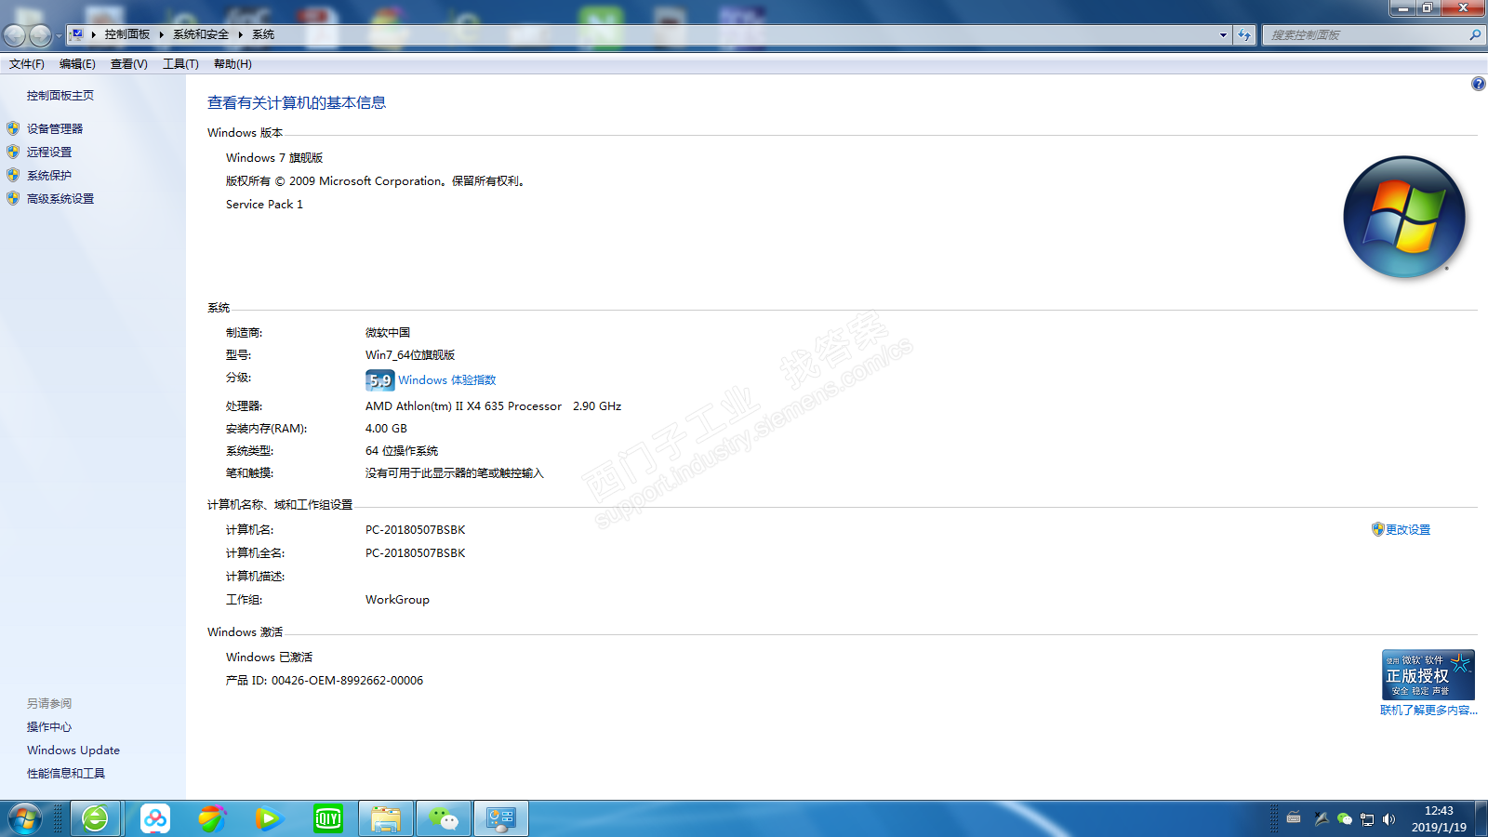
Task: Open 联机了解更多内容 link
Action: [1428, 711]
